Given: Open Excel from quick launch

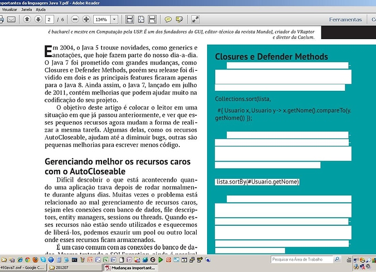Looking at the screenshot, I should click(106, 260).
